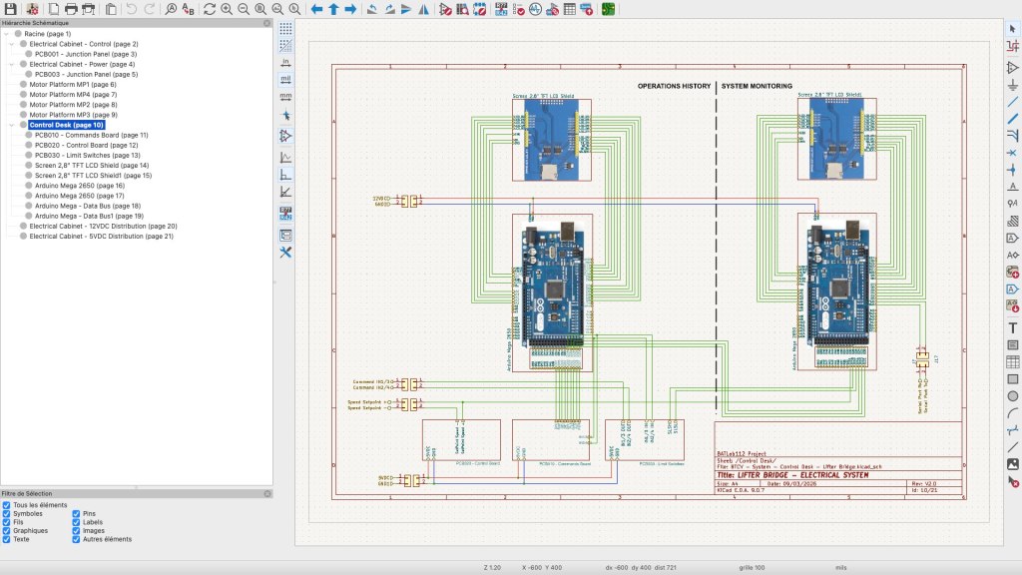1022x575 pixels.
Task: Navigate up one sheet in hierarchy
Action: click(334, 9)
